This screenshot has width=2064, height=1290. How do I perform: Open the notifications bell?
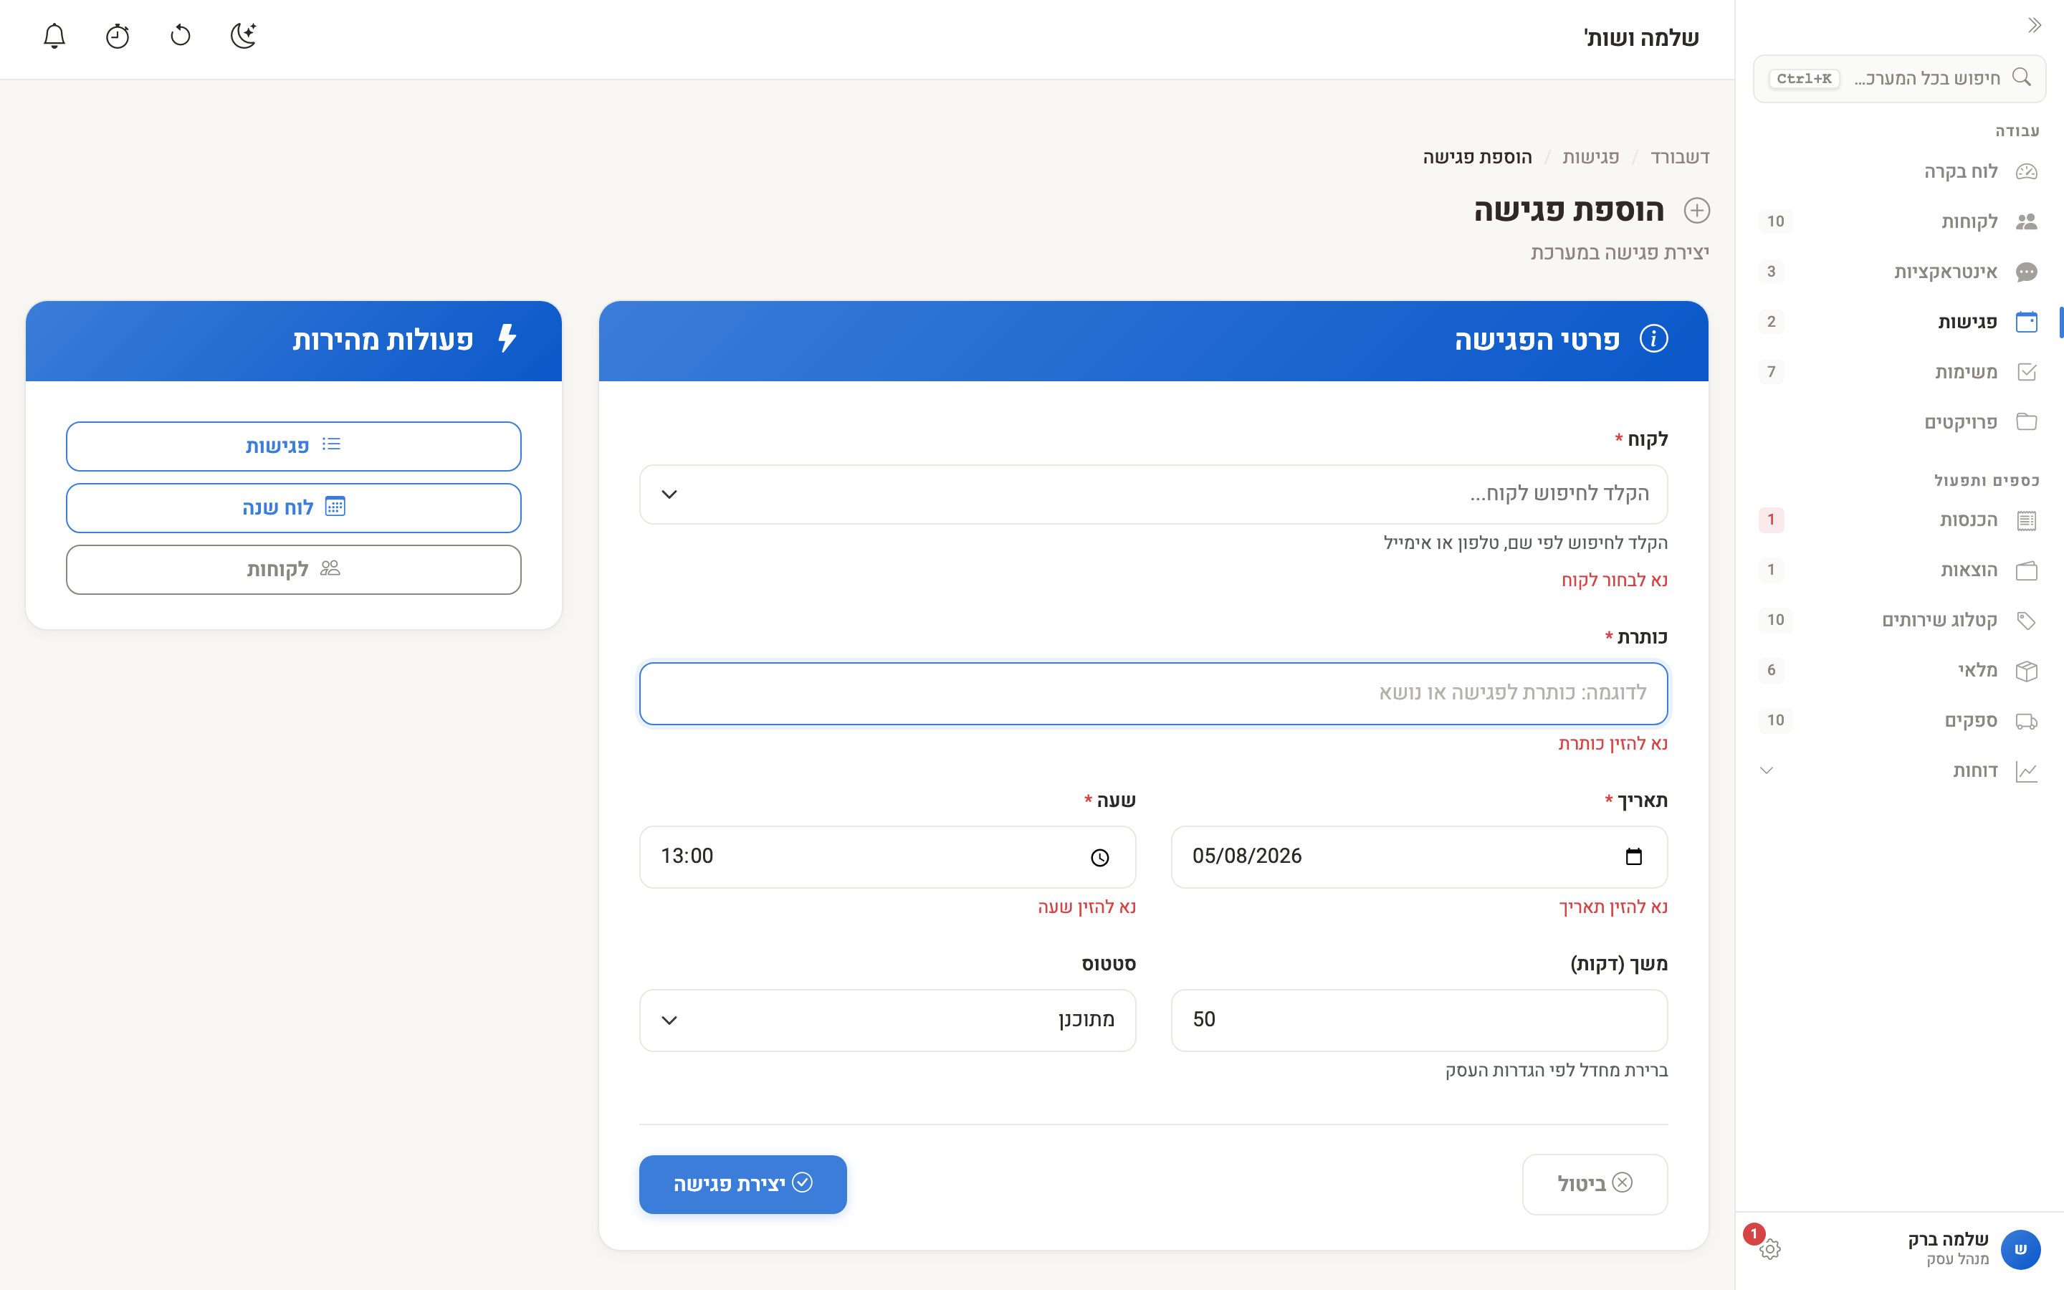tap(54, 36)
